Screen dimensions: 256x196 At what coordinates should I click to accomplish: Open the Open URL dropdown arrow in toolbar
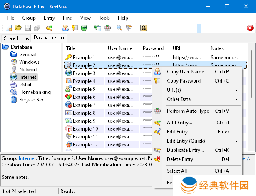pos(91,28)
